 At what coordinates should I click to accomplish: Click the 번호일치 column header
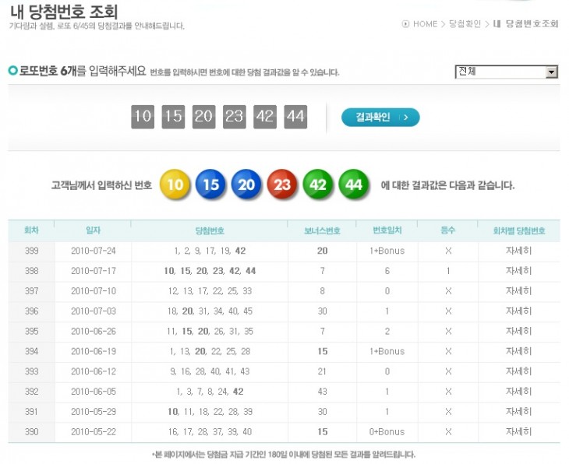387,230
